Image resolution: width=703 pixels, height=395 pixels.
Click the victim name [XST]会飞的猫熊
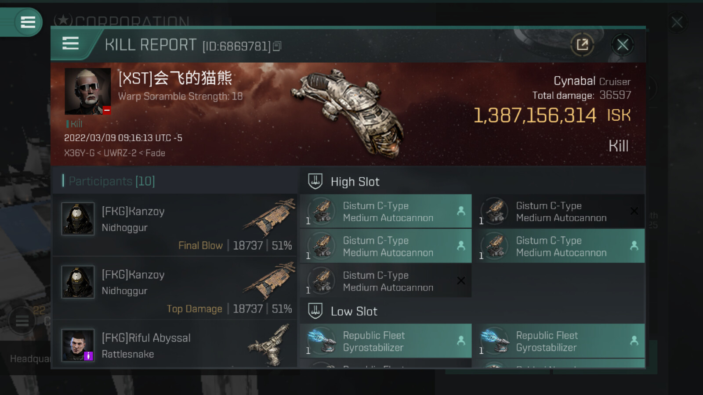pos(175,78)
